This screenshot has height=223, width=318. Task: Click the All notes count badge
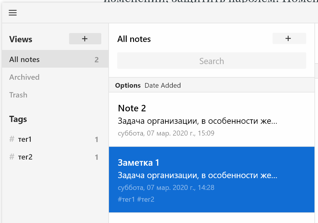(97, 60)
